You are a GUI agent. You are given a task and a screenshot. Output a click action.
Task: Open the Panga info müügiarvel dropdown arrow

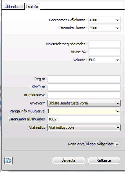pos(118,111)
